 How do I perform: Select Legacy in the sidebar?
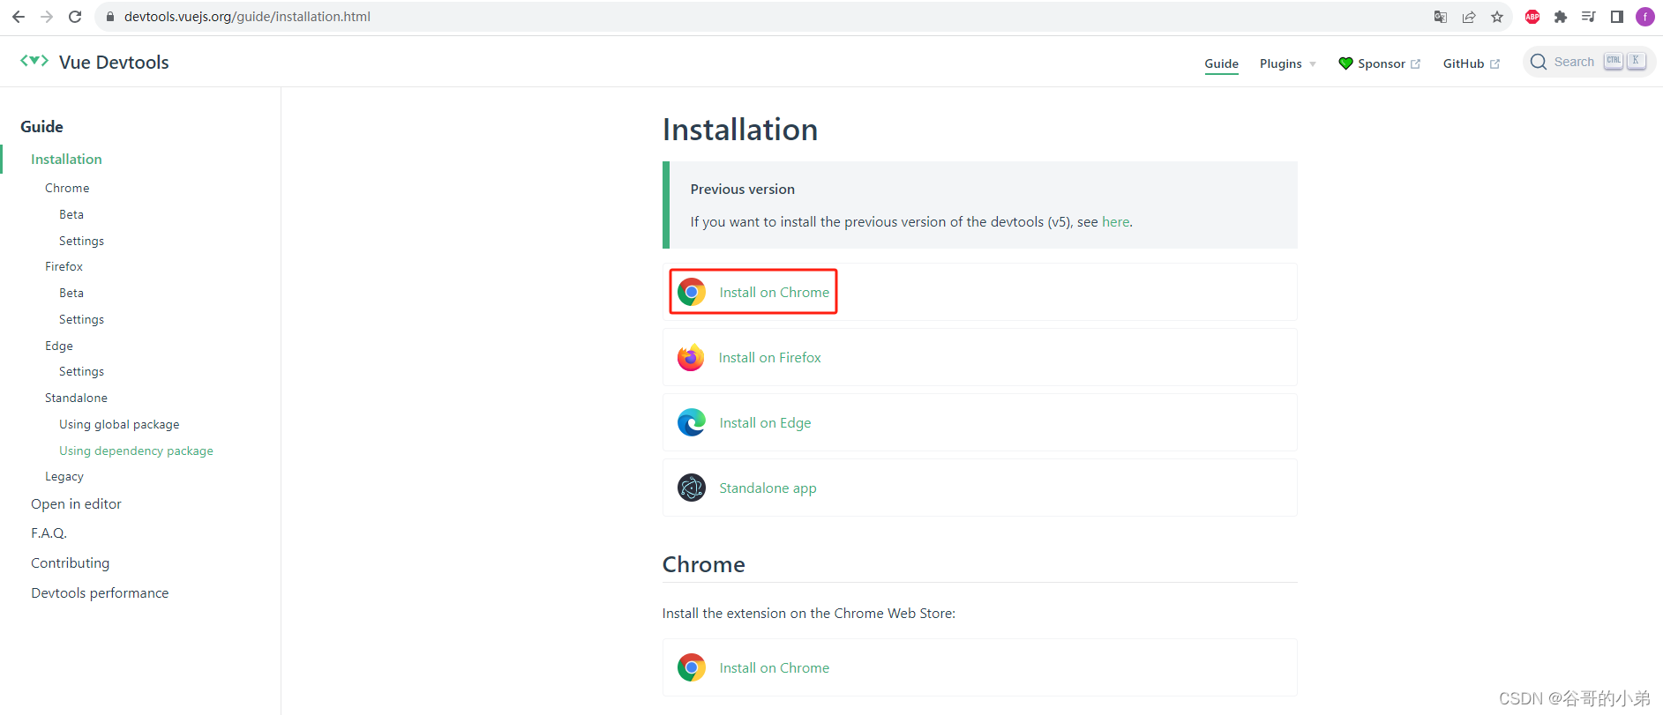[64, 476]
